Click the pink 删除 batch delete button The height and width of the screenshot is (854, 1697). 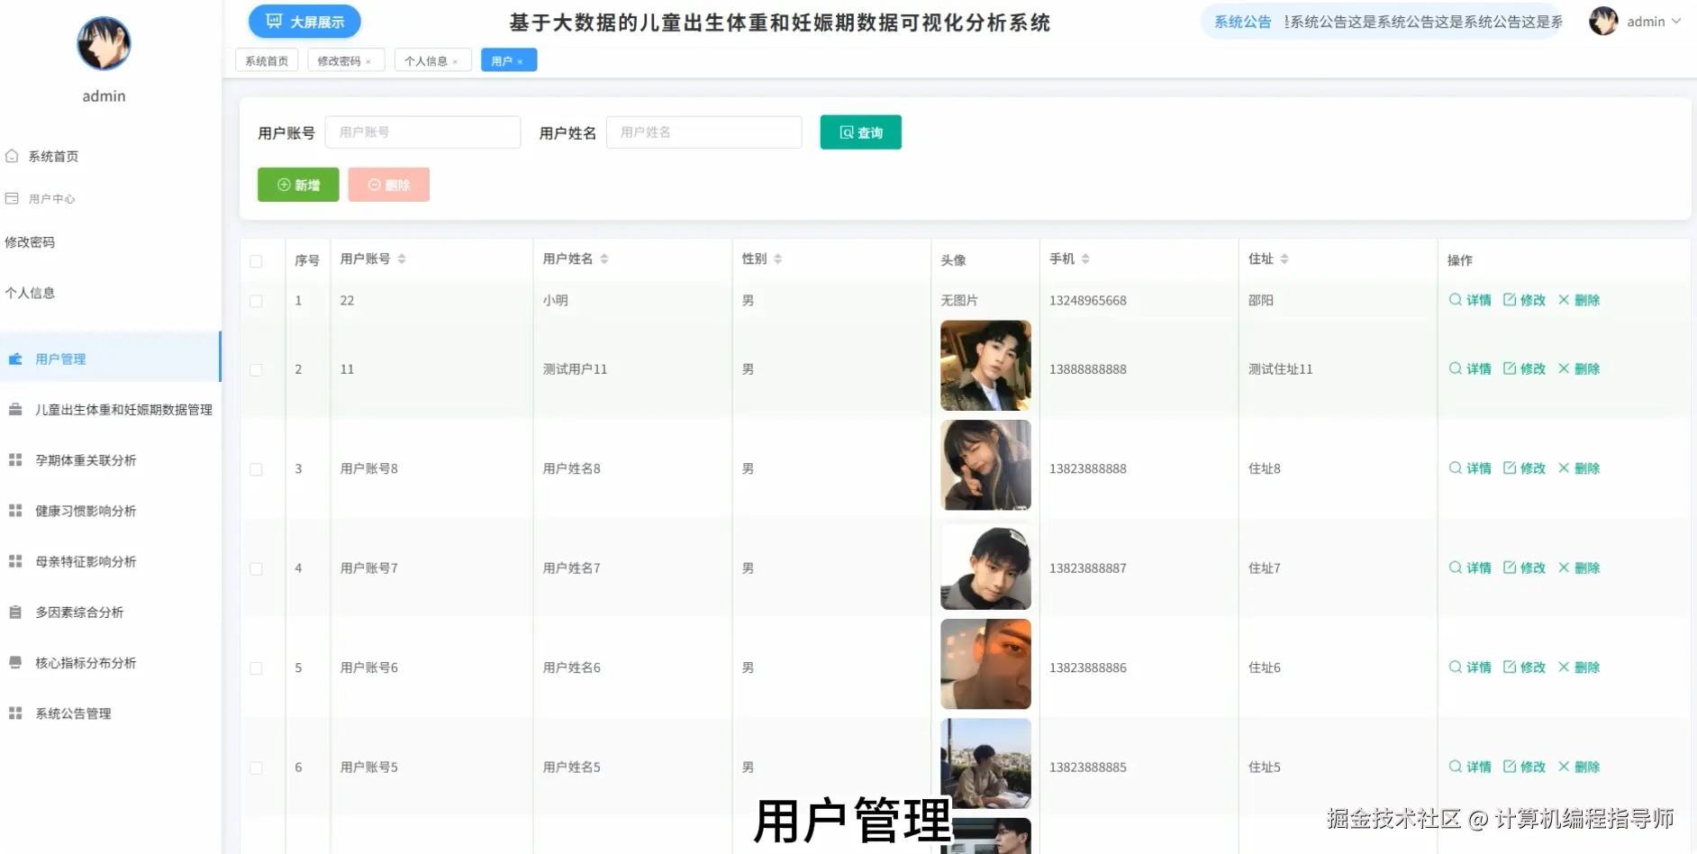pyautogui.click(x=388, y=185)
